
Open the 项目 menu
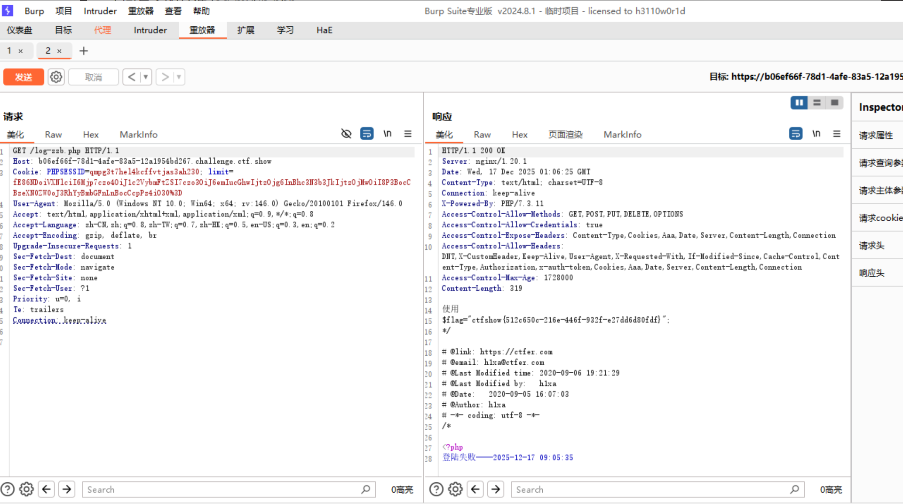click(63, 11)
